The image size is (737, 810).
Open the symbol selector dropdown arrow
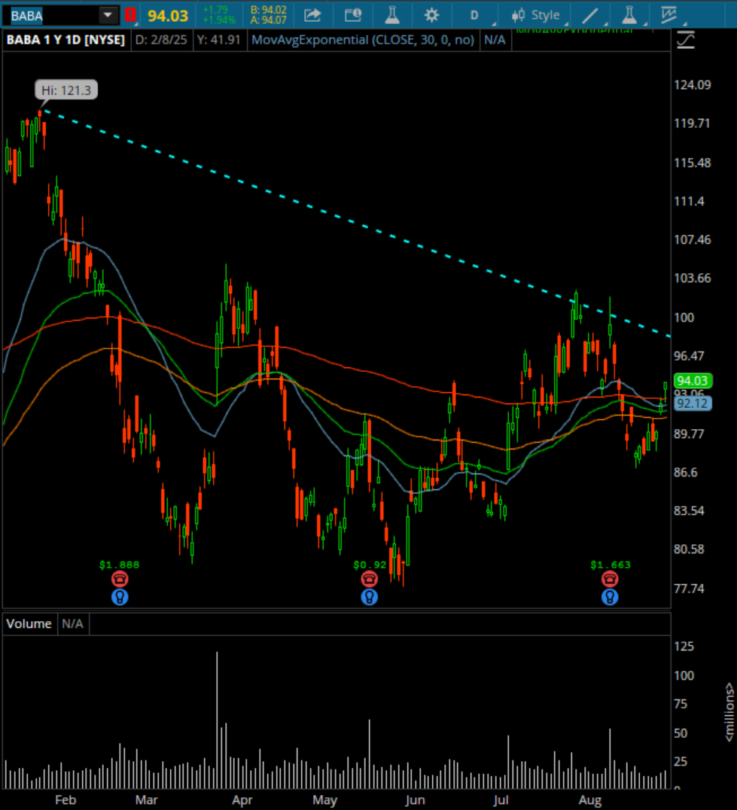click(108, 16)
